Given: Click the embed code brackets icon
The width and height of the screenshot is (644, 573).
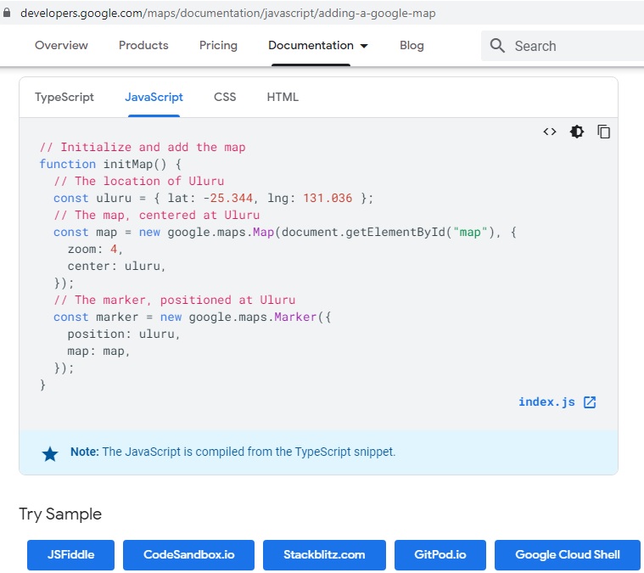Looking at the screenshot, I should click(550, 132).
